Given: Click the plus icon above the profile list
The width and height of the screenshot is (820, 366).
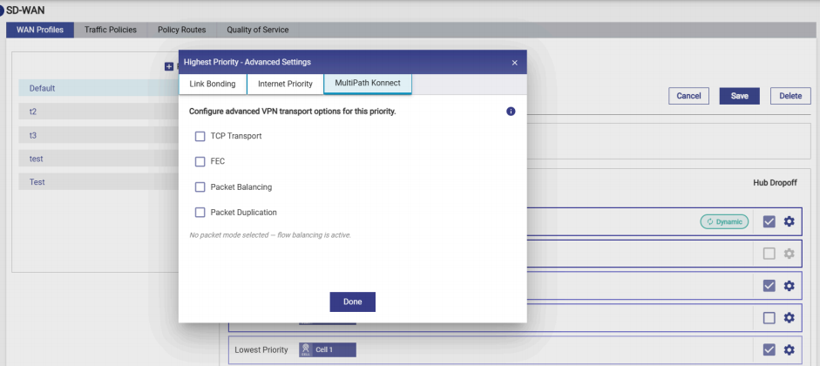Looking at the screenshot, I should click(x=169, y=66).
